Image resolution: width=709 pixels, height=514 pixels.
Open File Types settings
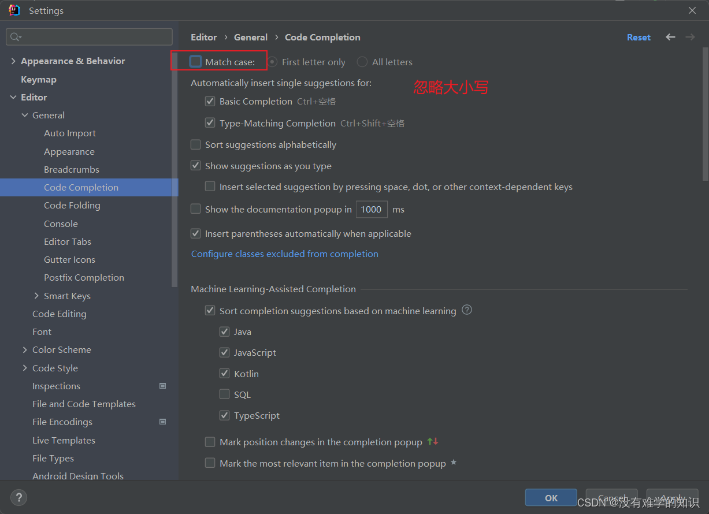53,458
